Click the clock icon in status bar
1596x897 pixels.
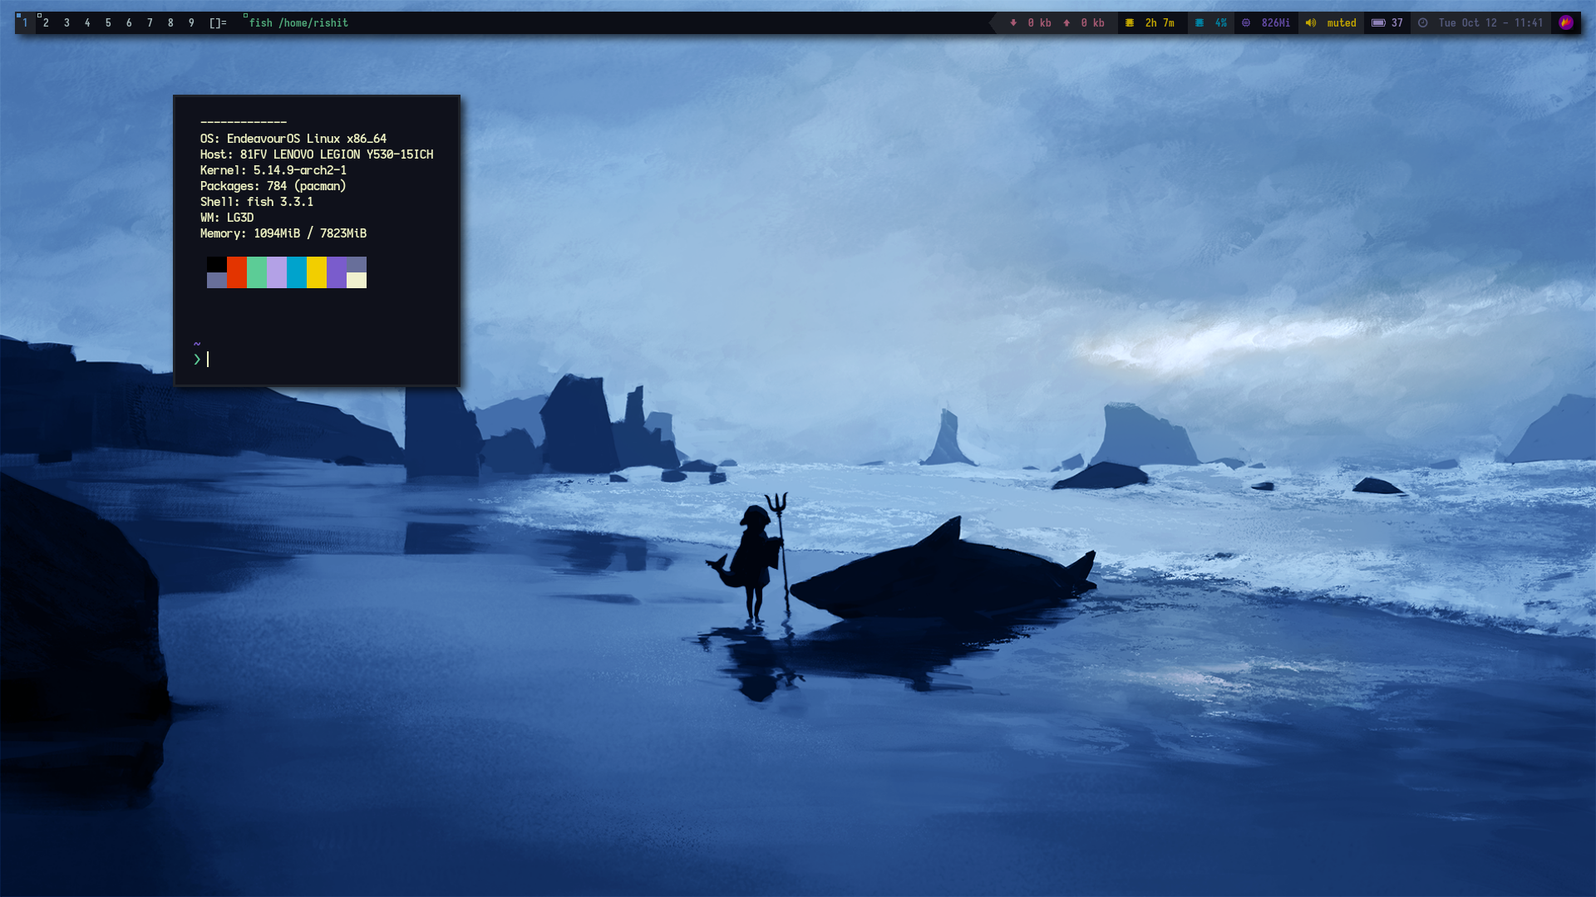pos(1423,23)
